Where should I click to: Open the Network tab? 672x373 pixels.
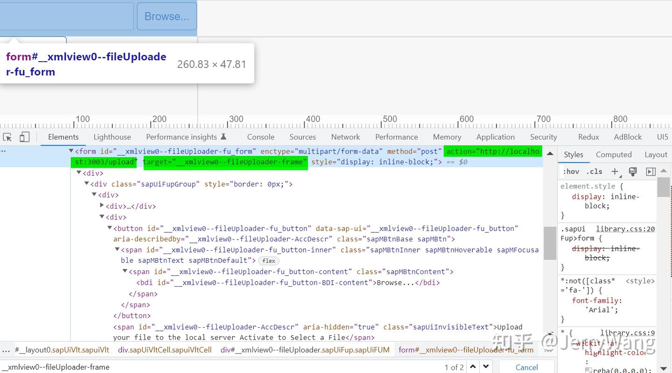click(x=345, y=137)
